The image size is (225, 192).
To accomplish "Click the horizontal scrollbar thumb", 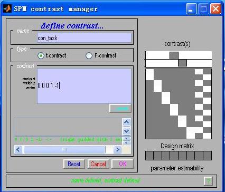I will coord(64,150).
